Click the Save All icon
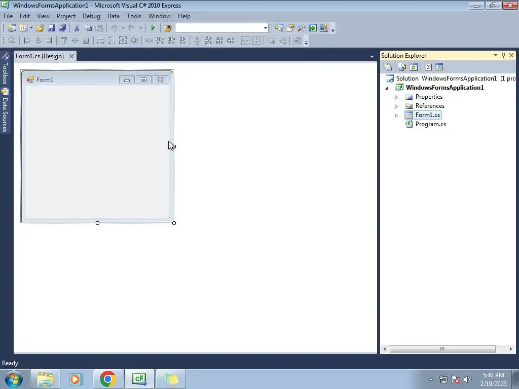 pos(62,28)
